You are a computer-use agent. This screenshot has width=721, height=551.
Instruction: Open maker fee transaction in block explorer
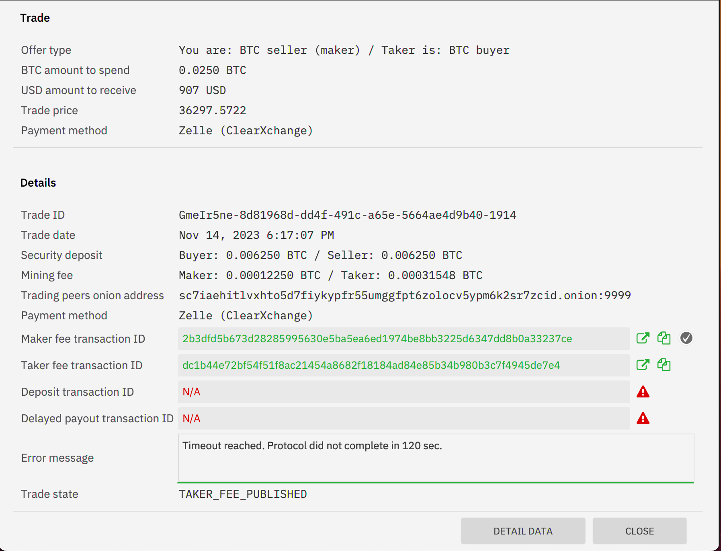click(x=643, y=338)
